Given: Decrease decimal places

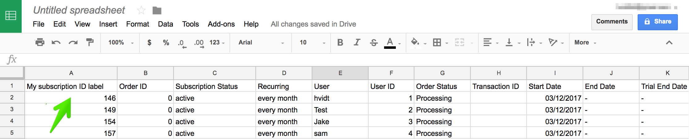Looking at the screenshot, I should click(x=182, y=43).
